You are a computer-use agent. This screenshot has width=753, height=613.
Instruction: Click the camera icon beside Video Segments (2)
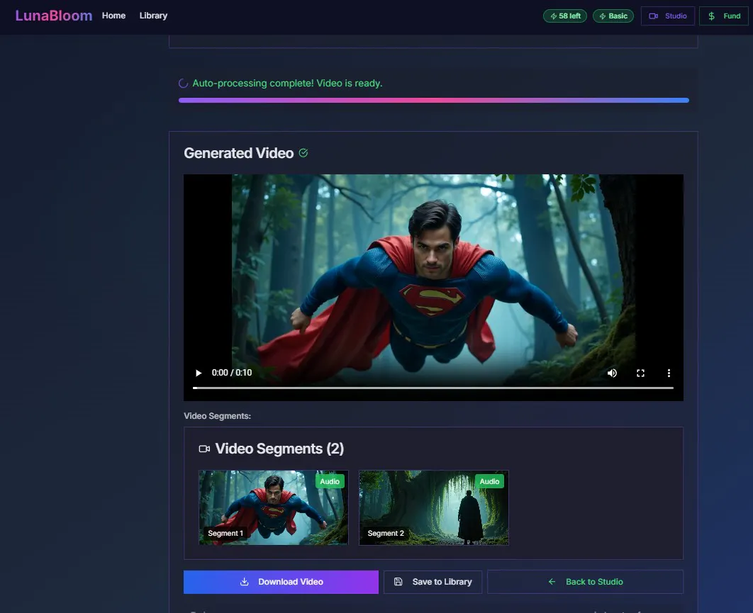[204, 449]
